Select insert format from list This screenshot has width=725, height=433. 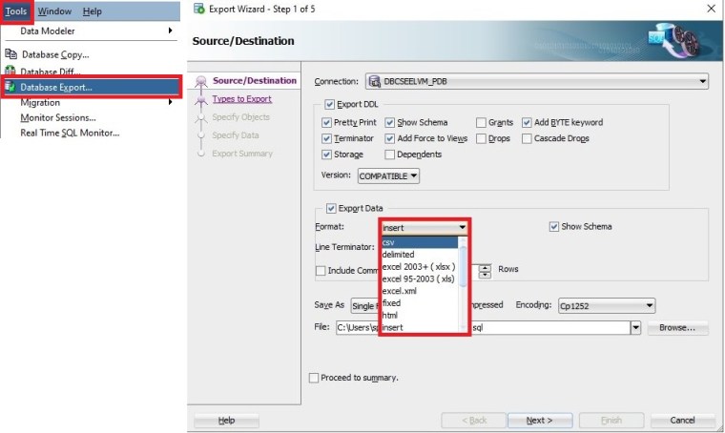coord(419,327)
